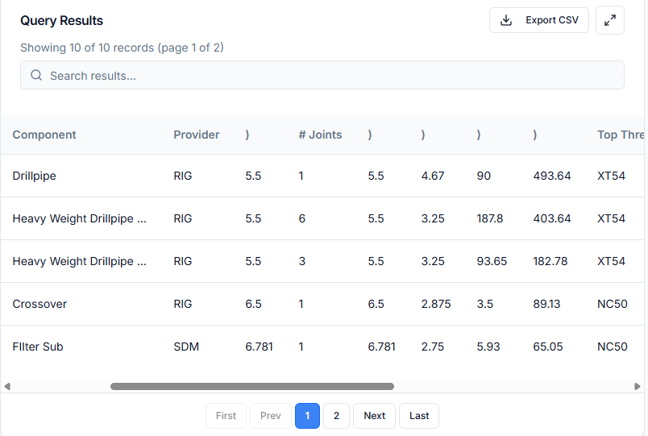The height and width of the screenshot is (436, 648).
Task: Sort by the Component column header
Action: [44, 135]
